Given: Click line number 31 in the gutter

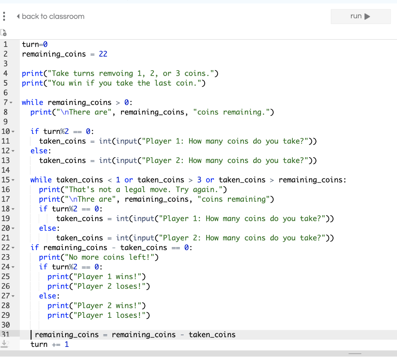Looking at the screenshot, I should 6,334.
